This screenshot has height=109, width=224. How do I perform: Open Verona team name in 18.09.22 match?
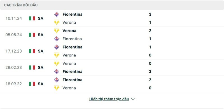point(69,88)
